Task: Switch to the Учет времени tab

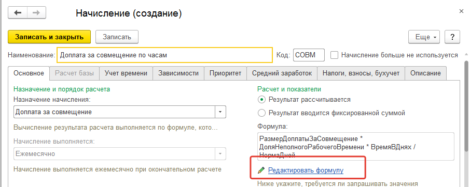Action: (126, 73)
